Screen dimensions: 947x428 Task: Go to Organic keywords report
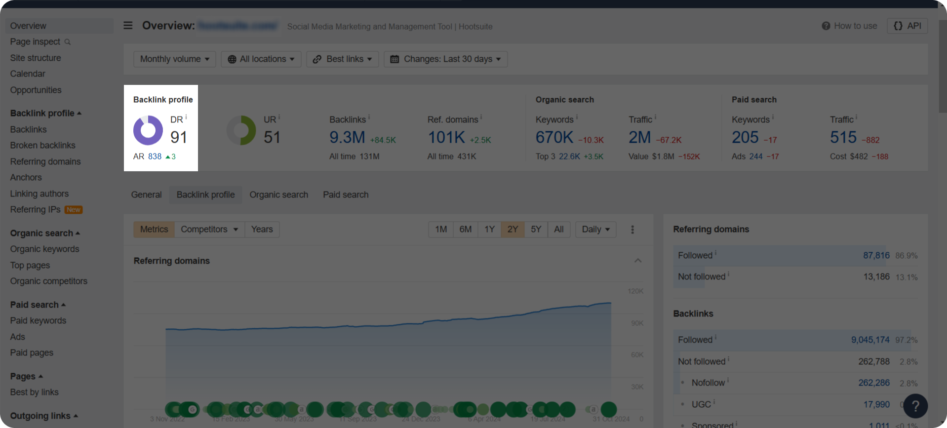coord(44,249)
